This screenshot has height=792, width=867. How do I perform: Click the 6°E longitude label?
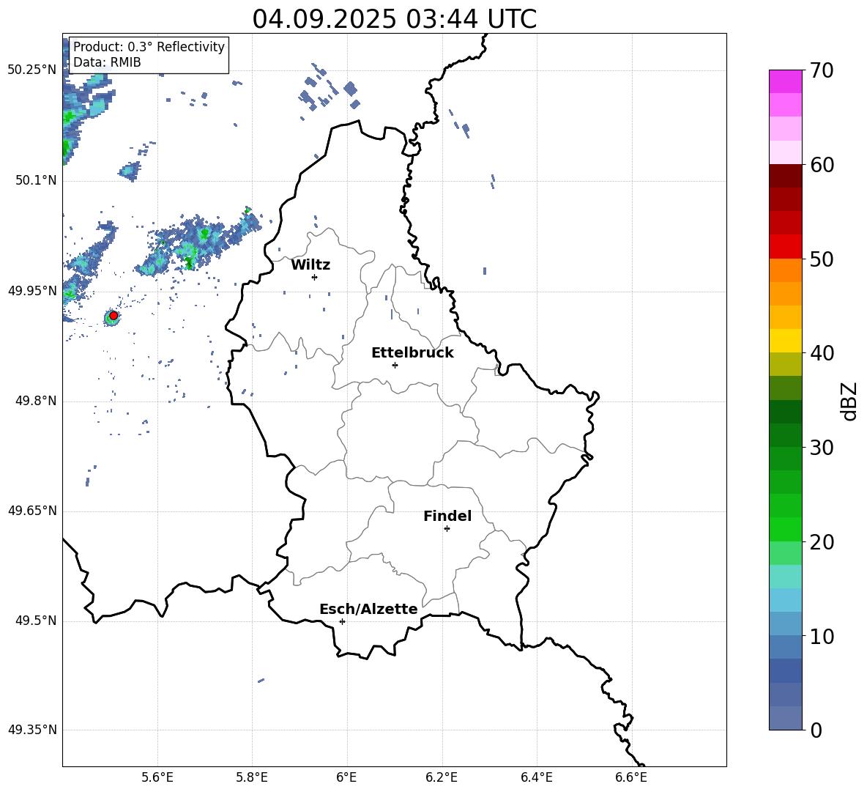point(346,777)
